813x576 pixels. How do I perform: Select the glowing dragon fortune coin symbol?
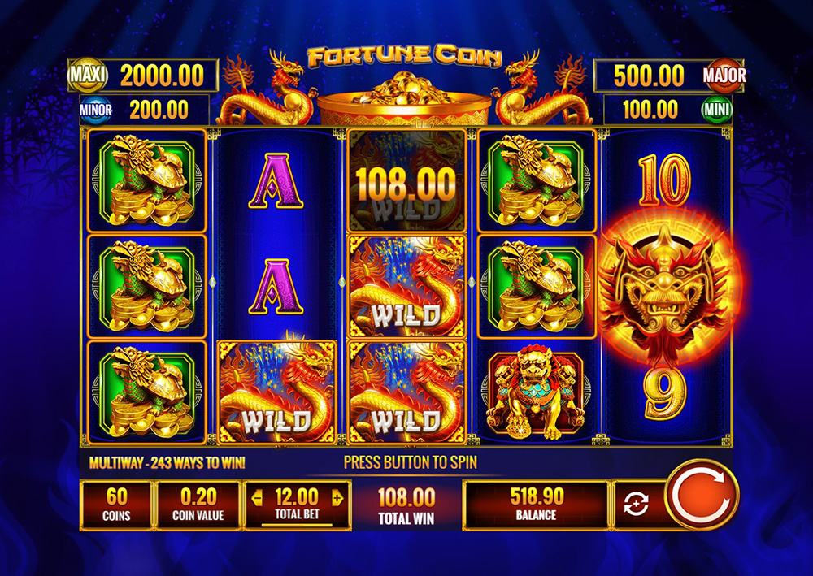(x=665, y=288)
